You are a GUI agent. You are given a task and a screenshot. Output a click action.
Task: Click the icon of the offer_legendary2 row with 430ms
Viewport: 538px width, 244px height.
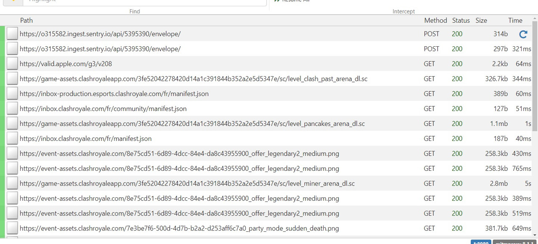pyautogui.click(x=12, y=154)
